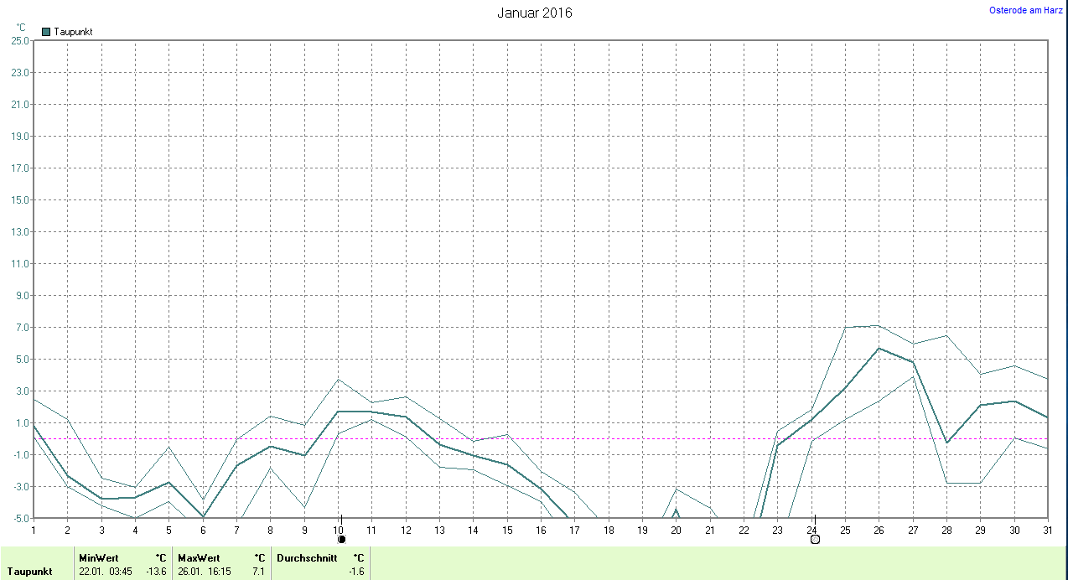This screenshot has width=1068, height=580.
Task: Select the average value -1.6
Action: 356,572
